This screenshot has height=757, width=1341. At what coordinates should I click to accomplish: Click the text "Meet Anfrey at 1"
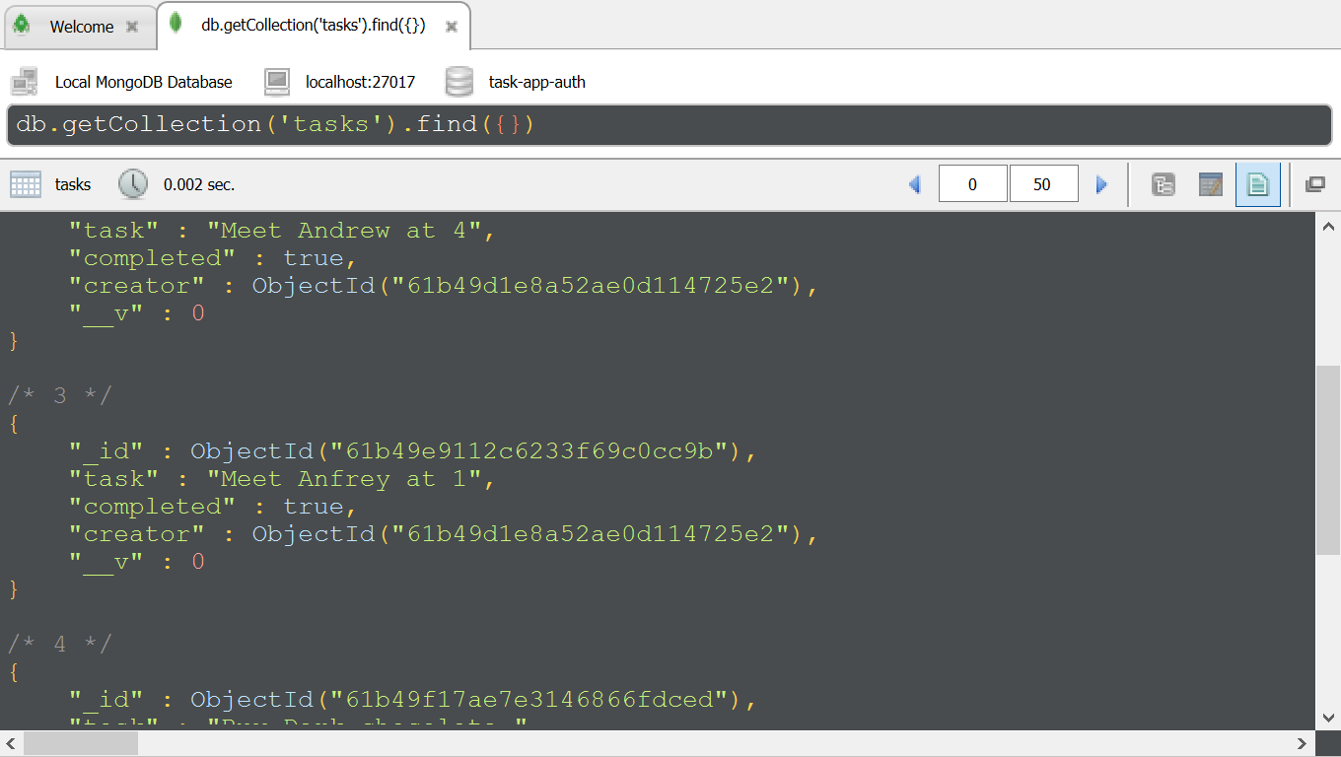pyautogui.click(x=343, y=479)
